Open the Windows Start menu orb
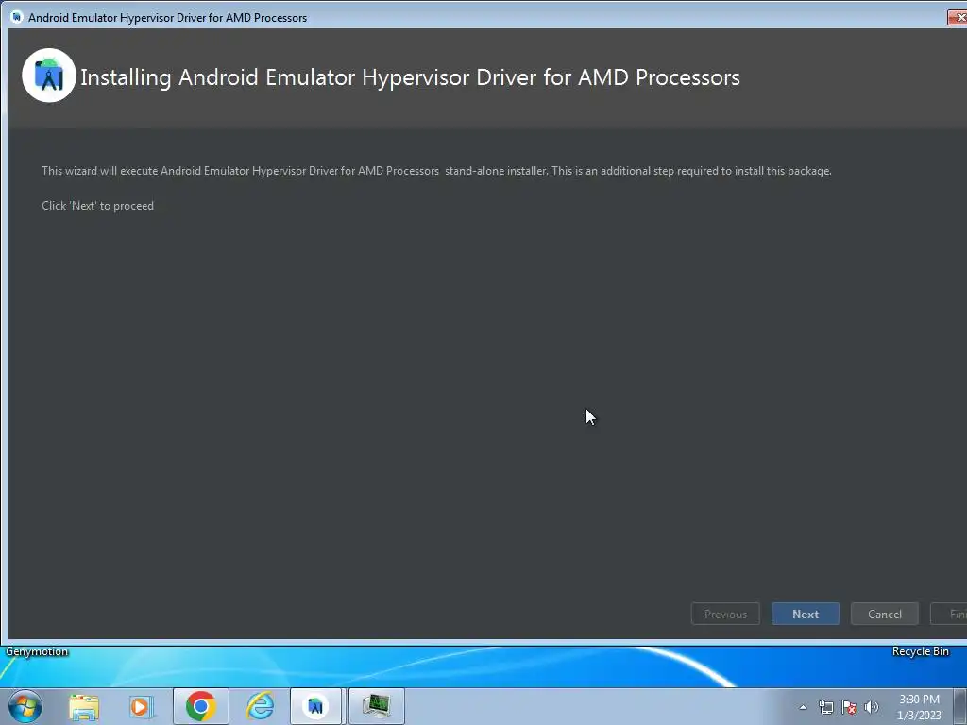This screenshot has height=725, width=967. point(25,706)
